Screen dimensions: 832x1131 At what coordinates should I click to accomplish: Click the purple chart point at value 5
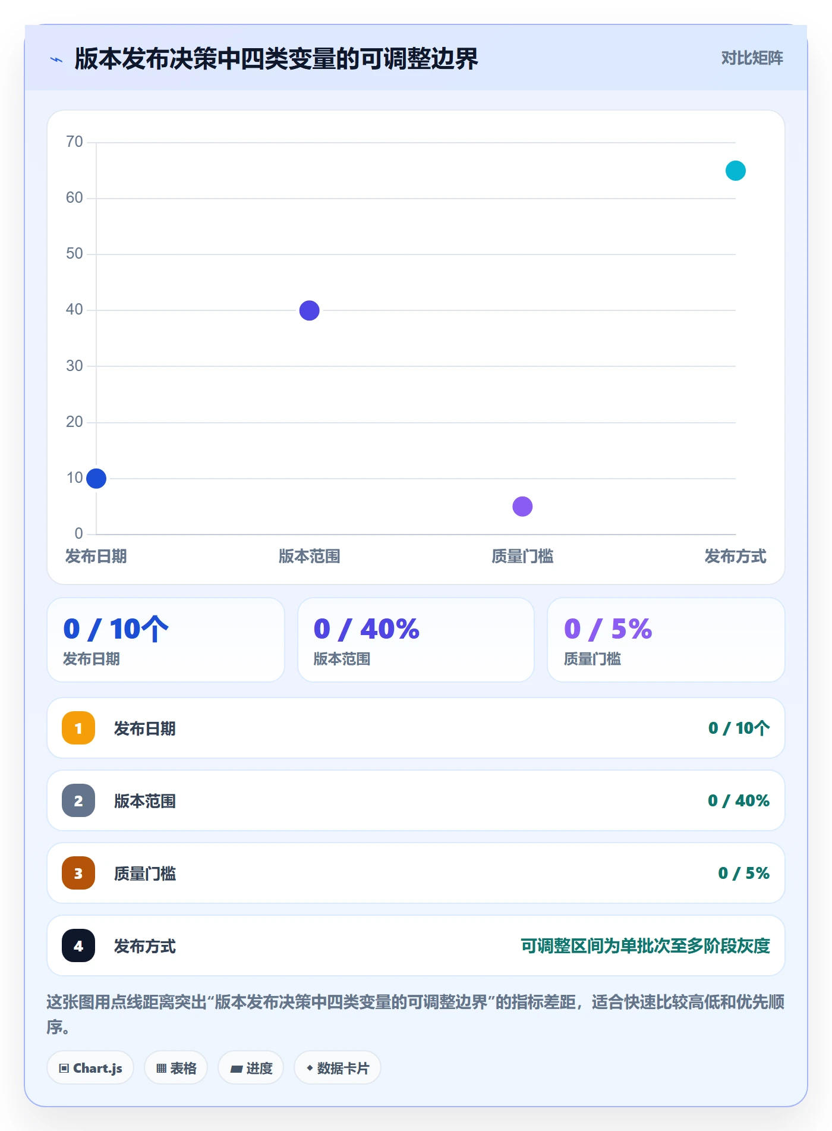522,507
